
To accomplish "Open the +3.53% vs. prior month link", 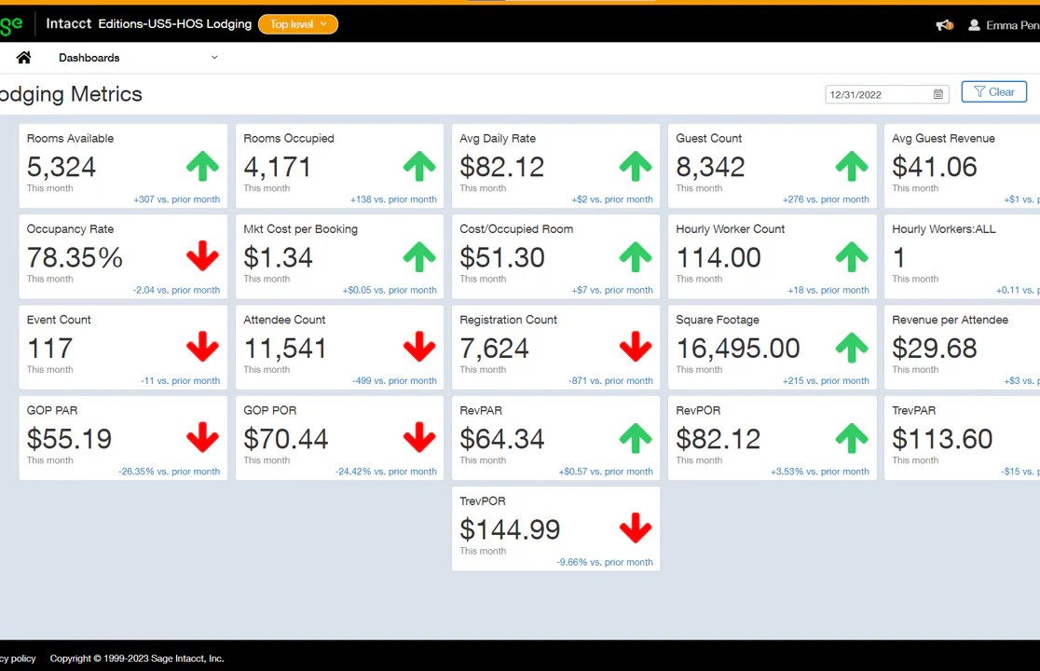I will tap(820, 472).
